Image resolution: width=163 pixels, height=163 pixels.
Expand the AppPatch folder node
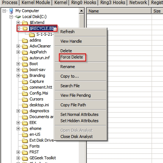18,52
